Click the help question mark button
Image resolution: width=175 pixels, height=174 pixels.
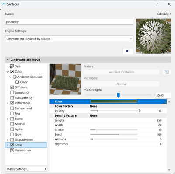(157, 4)
